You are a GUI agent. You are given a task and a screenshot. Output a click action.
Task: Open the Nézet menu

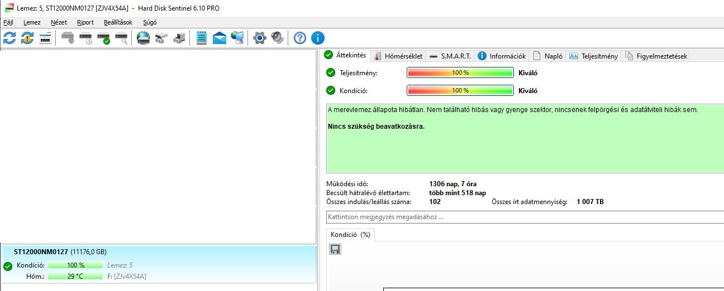coord(59,22)
